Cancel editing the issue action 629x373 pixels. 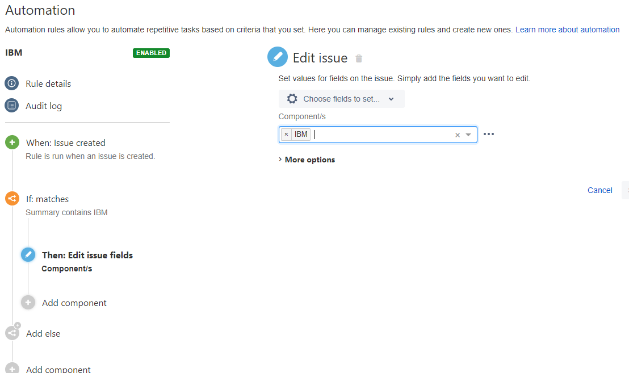[x=599, y=190]
